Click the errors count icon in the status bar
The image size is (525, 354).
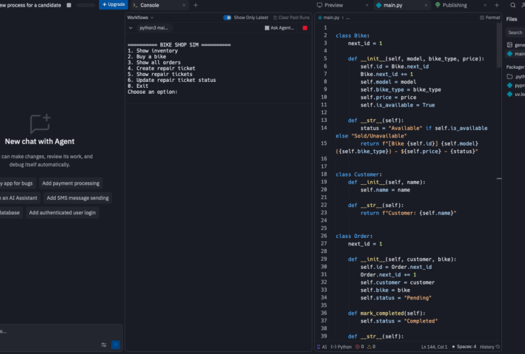360,347
